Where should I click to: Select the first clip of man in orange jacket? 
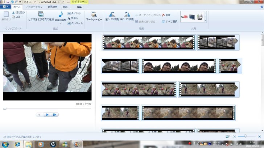tap(149, 42)
